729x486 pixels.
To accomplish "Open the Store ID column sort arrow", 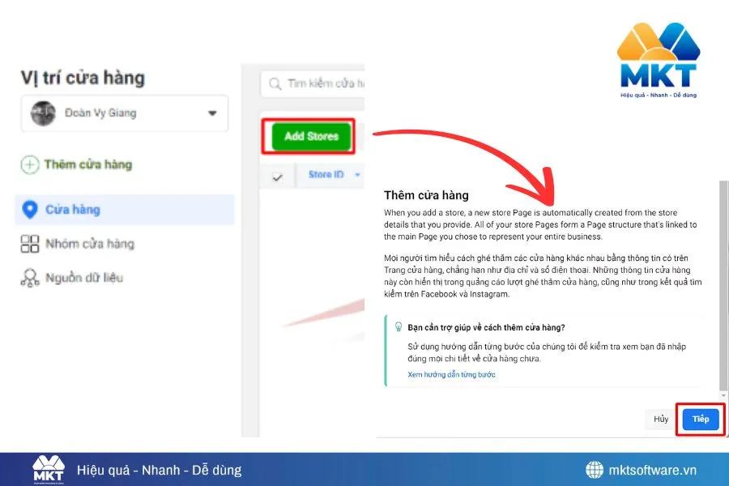I will pyautogui.click(x=357, y=175).
